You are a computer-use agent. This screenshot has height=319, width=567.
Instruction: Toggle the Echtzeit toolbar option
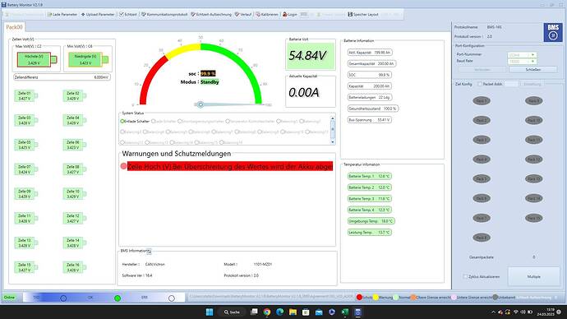(128, 15)
